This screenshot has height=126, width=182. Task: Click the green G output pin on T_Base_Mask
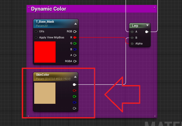[75, 43]
